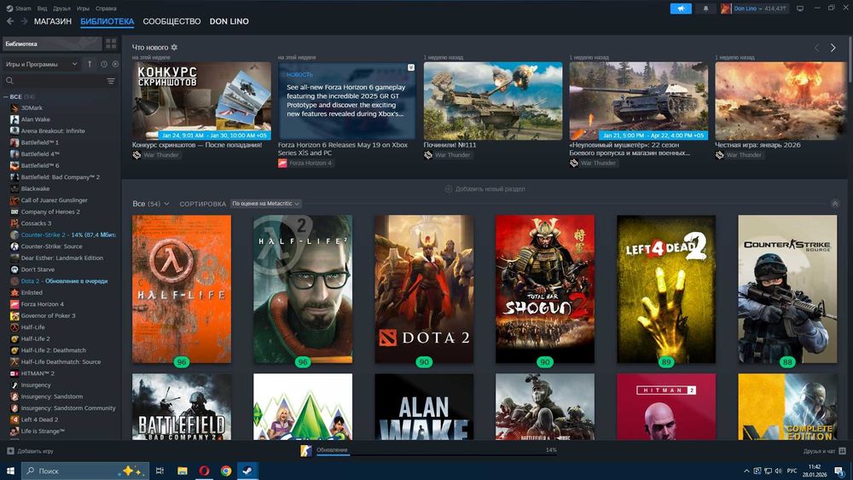Open the Windows Start menu

click(10, 471)
